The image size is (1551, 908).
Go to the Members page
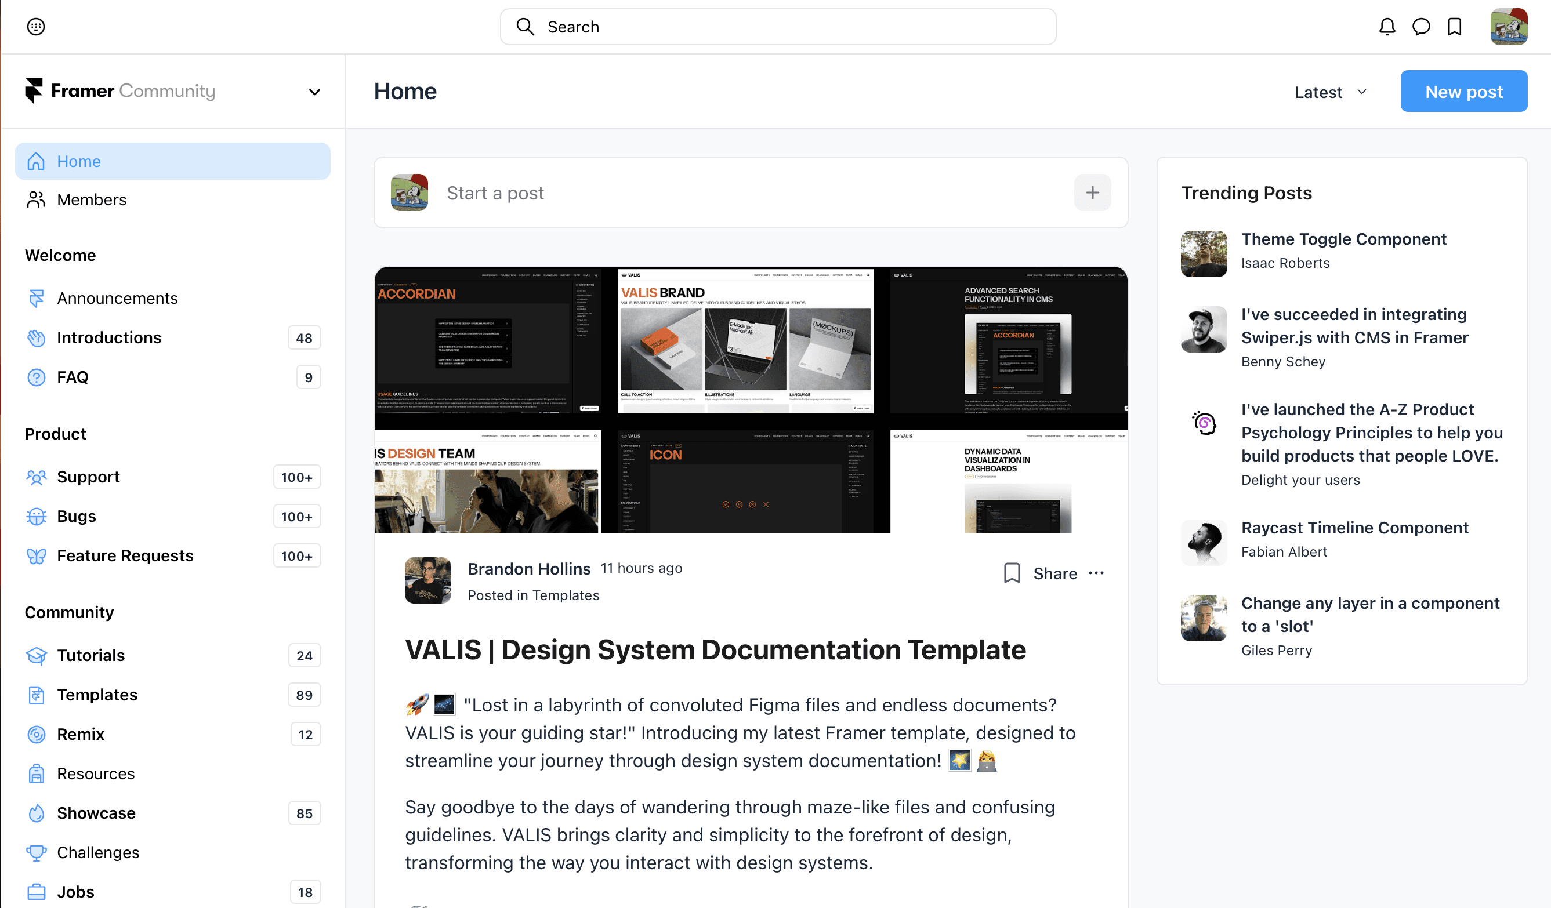pos(91,199)
